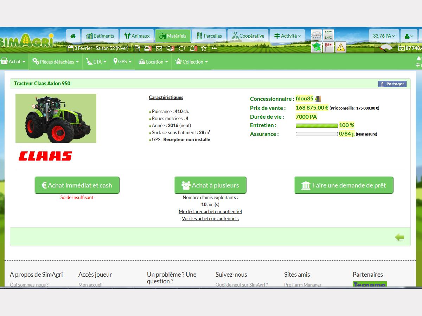Image resolution: width=422 pixels, height=316 pixels.
Task: Open the Activité dropdown menu
Action: click(287, 36)
